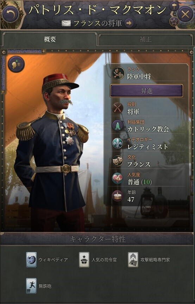
Task: Click the 人気の司令官 trait icon
Action: 84,260
